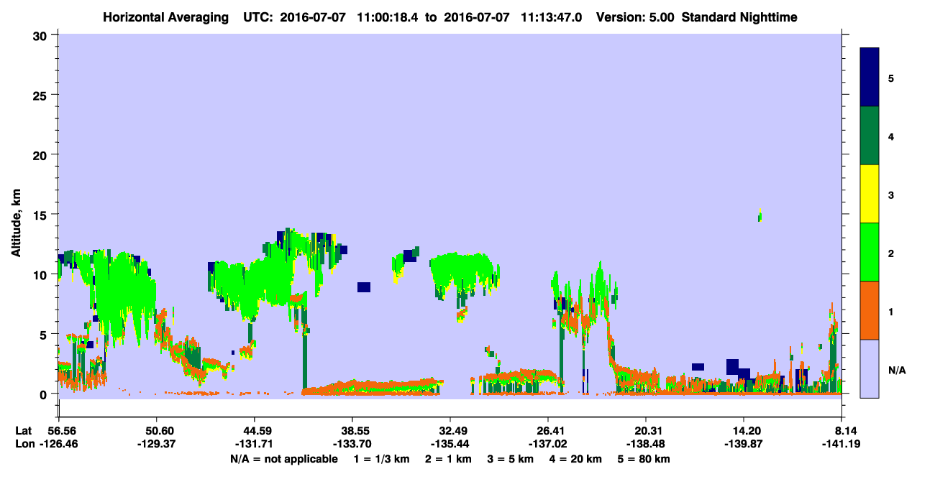The width and height of the screenshot is (935, 479).
Task: Click the longitude value '-126.46'
Action: tap(58, 445)
